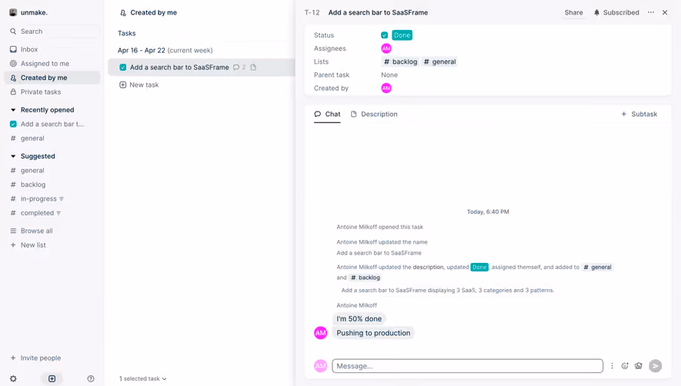
Task: Open the general list tag in Lists
Action: coord(439,62)
